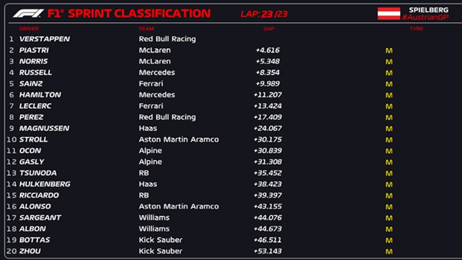Click Norris's +5.348 gap time
462x260 pixels.
point(267,61)
